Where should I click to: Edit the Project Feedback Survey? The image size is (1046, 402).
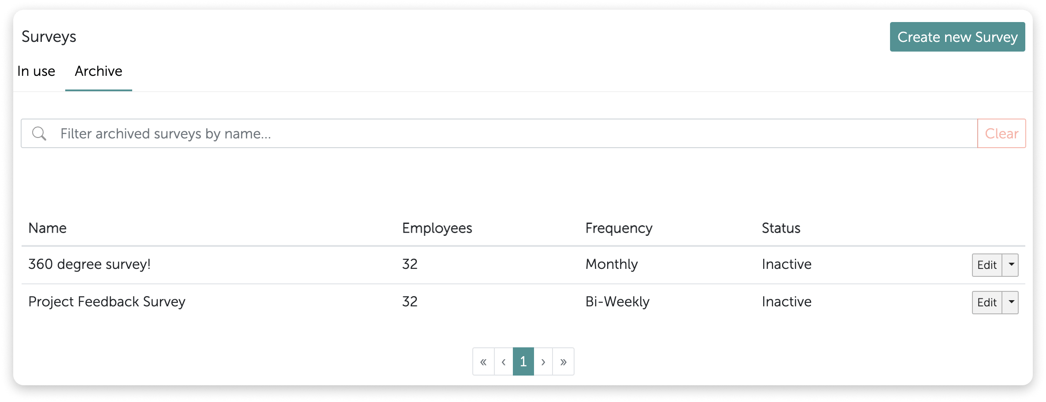[987, 302]
